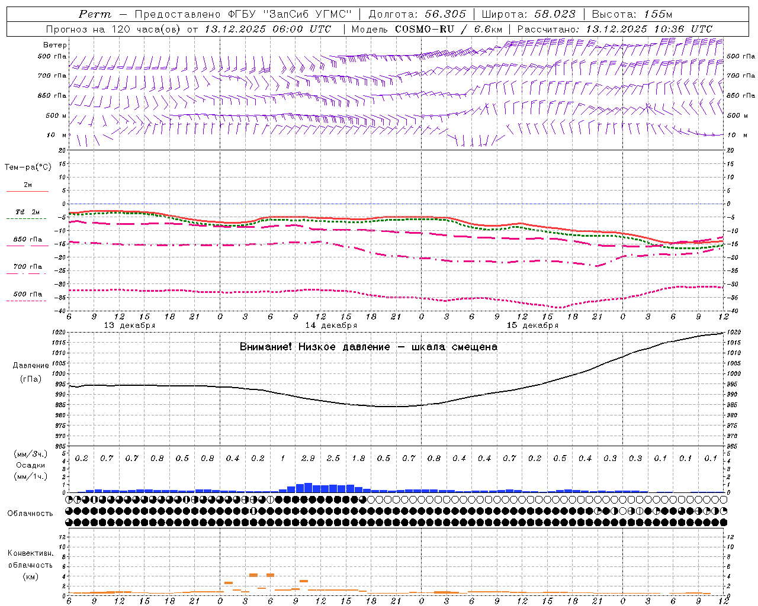This screenshot has height=606, width=758.
Task: Click the '15 декабря' date label
Action: (x=532, y=325)
